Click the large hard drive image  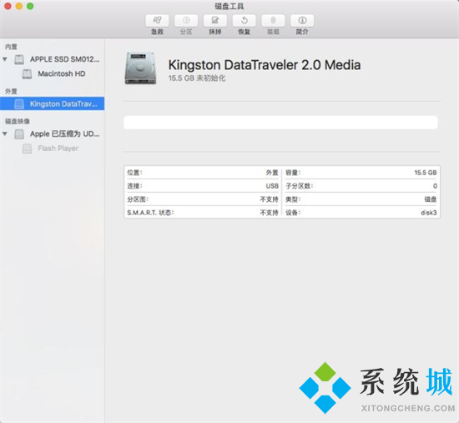[x=140, y=68]
